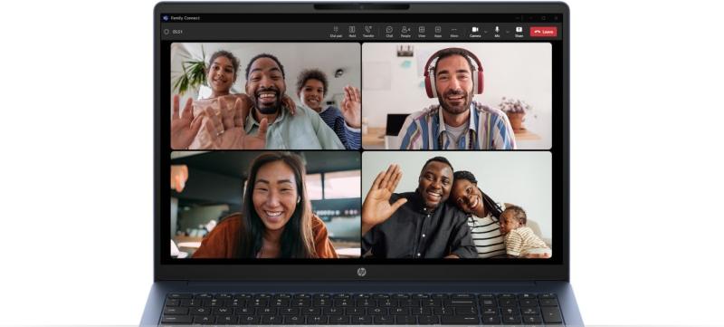Click the Family Connect window title
Screen dimensions: 724x327
coord(186,18)
